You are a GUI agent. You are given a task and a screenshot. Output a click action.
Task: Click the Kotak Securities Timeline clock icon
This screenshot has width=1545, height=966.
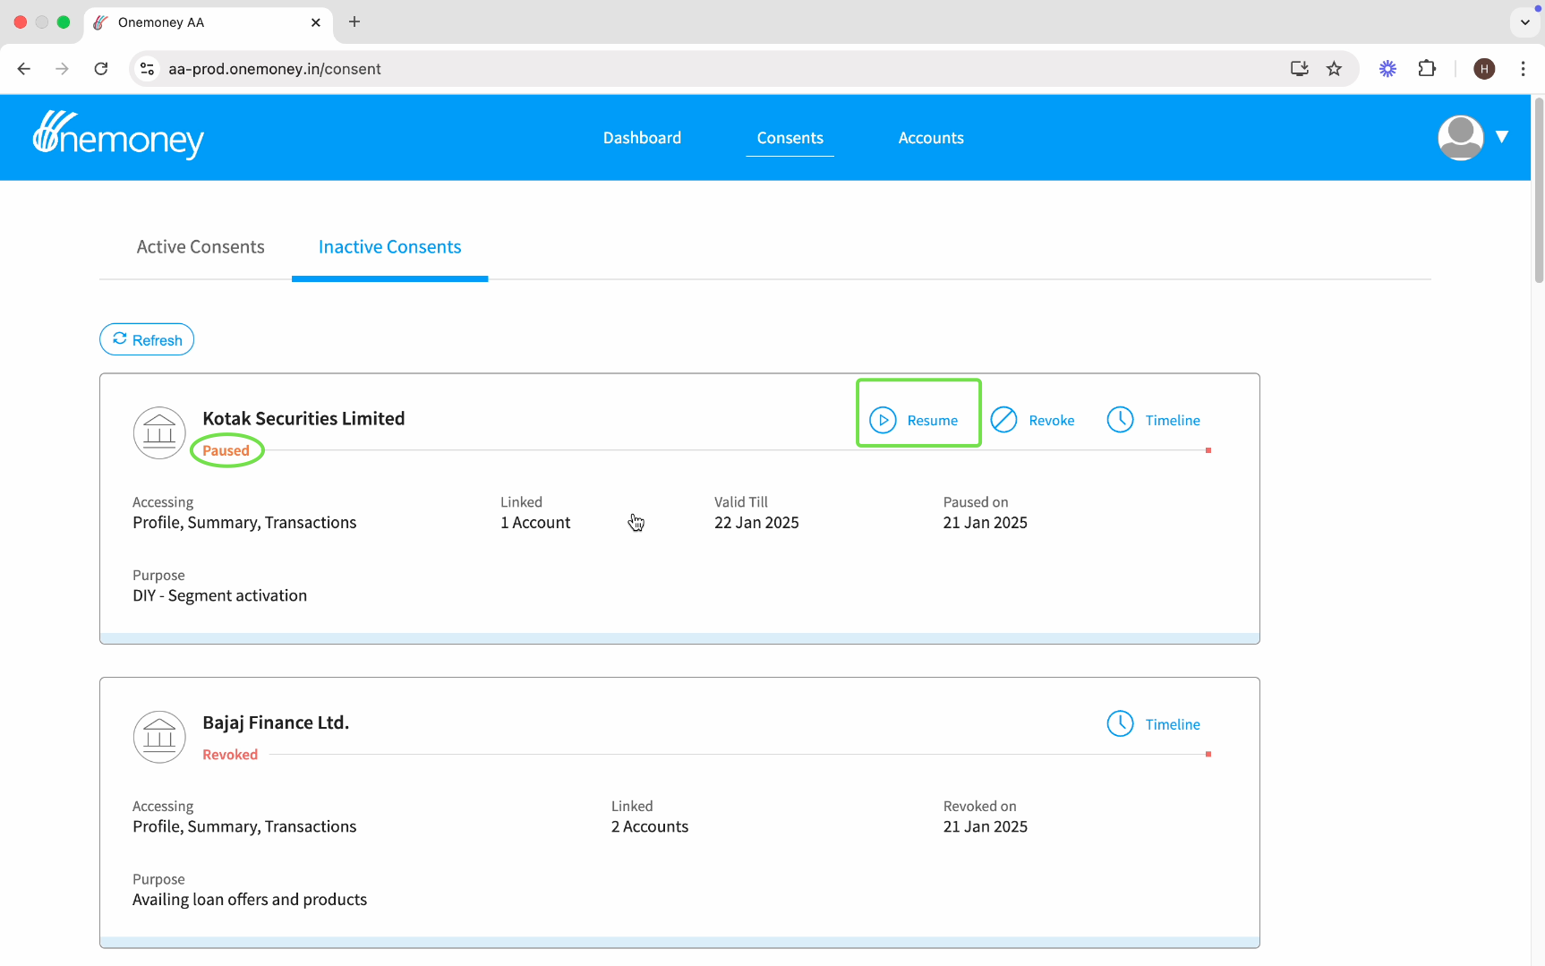[x=1120, y=420]
